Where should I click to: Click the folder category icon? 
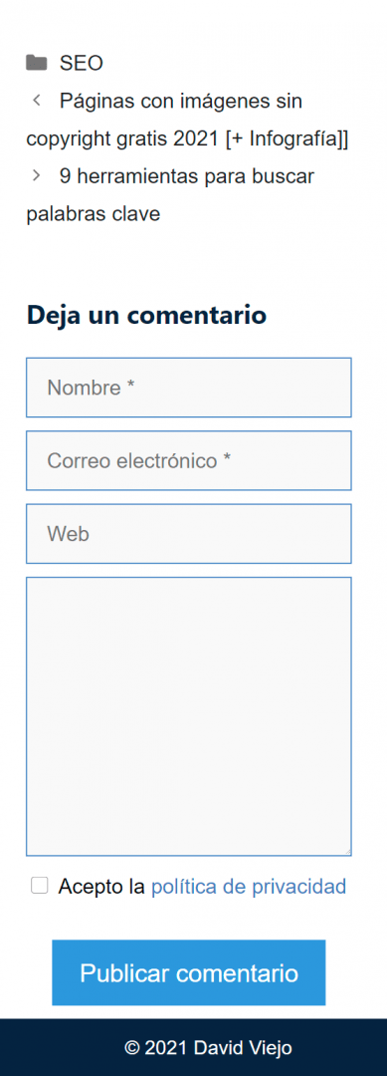pos(36,63)
